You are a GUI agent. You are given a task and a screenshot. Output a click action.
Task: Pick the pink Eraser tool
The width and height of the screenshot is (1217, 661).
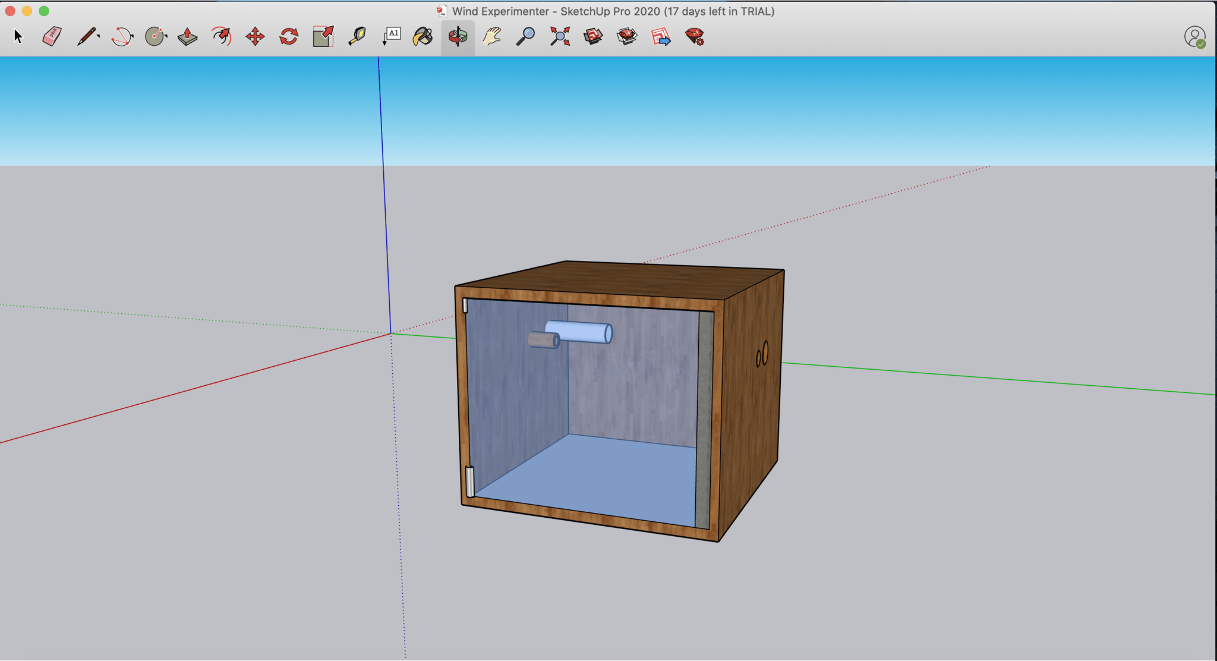click(52, 37)
